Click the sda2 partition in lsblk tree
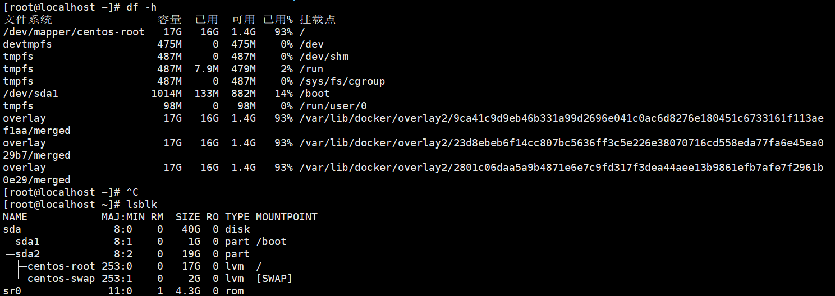The width and height of the screenshot is (835, 296). (27, 254)
